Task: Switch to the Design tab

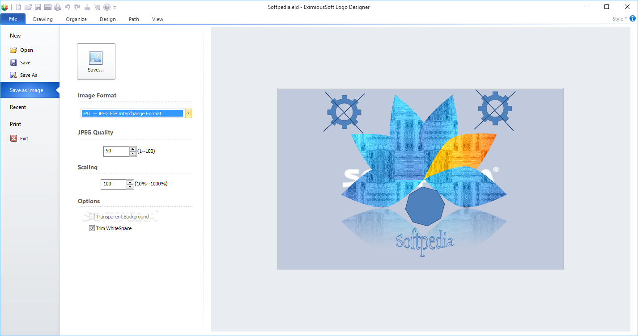Action: [108, 19]
